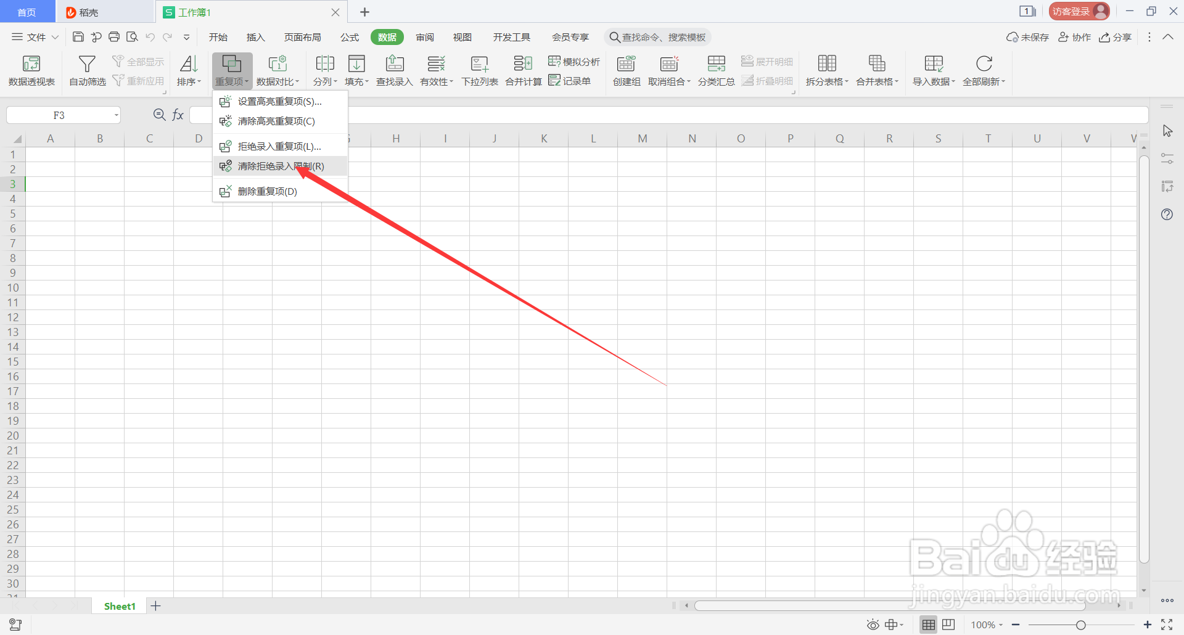Open the settings sliders icon in sidebar
The image size is (1184, 635).
click(x=1167, y=158)
